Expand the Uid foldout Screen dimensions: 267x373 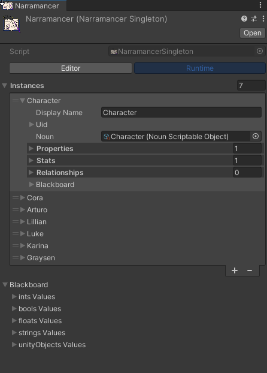coord(31,124)
